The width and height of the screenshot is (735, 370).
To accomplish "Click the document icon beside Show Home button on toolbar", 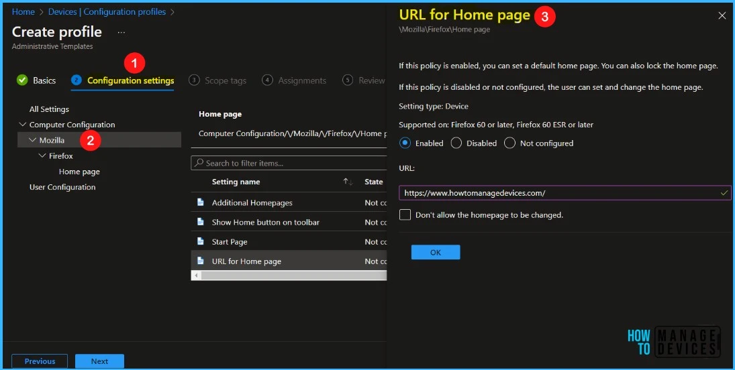I will [201, 222].
